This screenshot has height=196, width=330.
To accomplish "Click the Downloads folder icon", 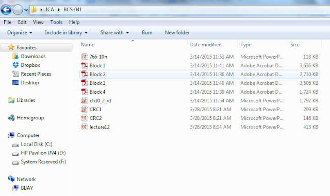I will (15, 56).
